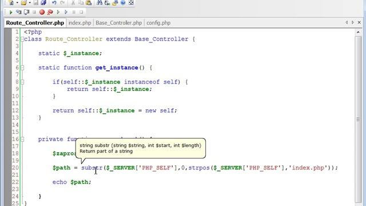Viewport: 366px width, 206px height.
Task: Click the Undo arrow icon
Action: click(x=54, y=3)
